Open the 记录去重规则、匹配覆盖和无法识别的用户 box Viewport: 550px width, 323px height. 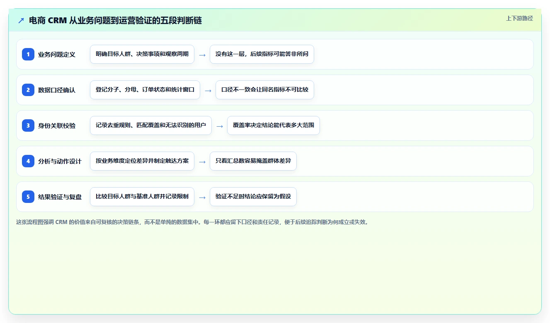pos(151,125)
